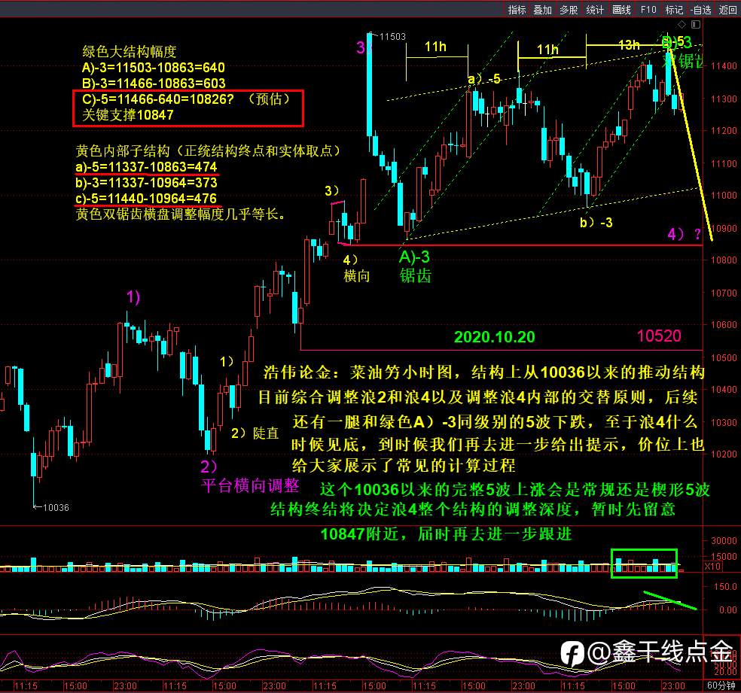Remove from watchlist via -自选
The width and height of the screenshot is (741, 693).
tap(701, 10)
